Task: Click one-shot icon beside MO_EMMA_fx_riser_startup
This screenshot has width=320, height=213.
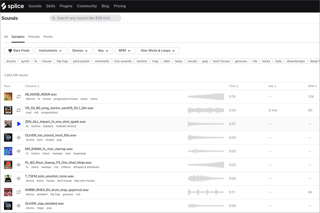Action: (x=19, y=151)
